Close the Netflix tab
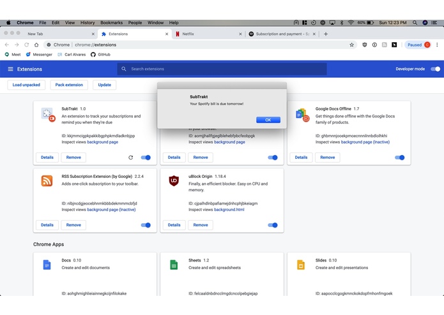Viewport: 444px width, 315px height. tap(240, 34)
